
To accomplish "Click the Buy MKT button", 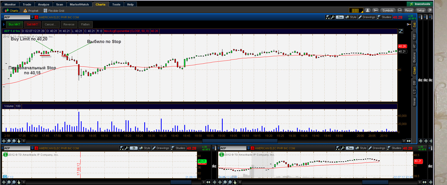I will tap(14, 24).
